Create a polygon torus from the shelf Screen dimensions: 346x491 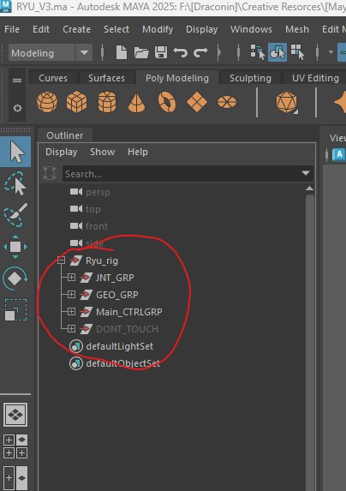point(167,102)
